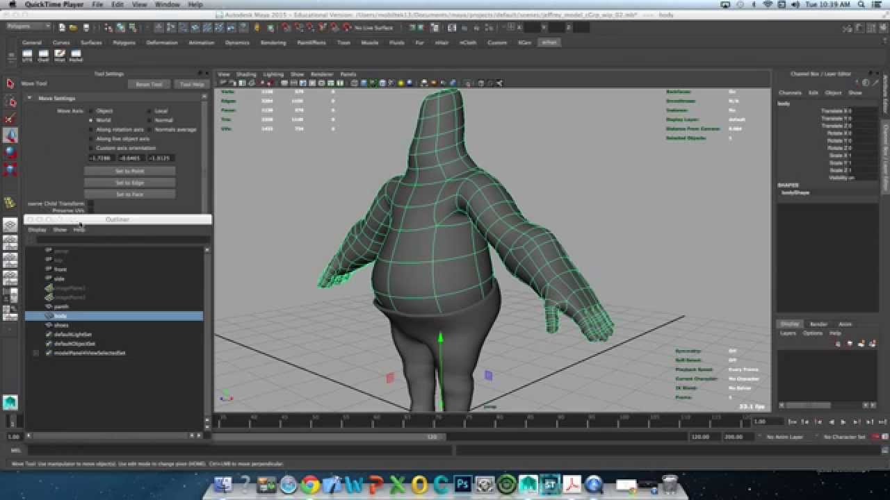Click the Reset Tool button
890x500 pixels.
149,84
